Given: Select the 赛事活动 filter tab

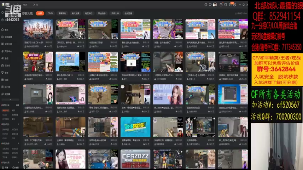Looking at the screenshot, I should click(x=62, y=13).
